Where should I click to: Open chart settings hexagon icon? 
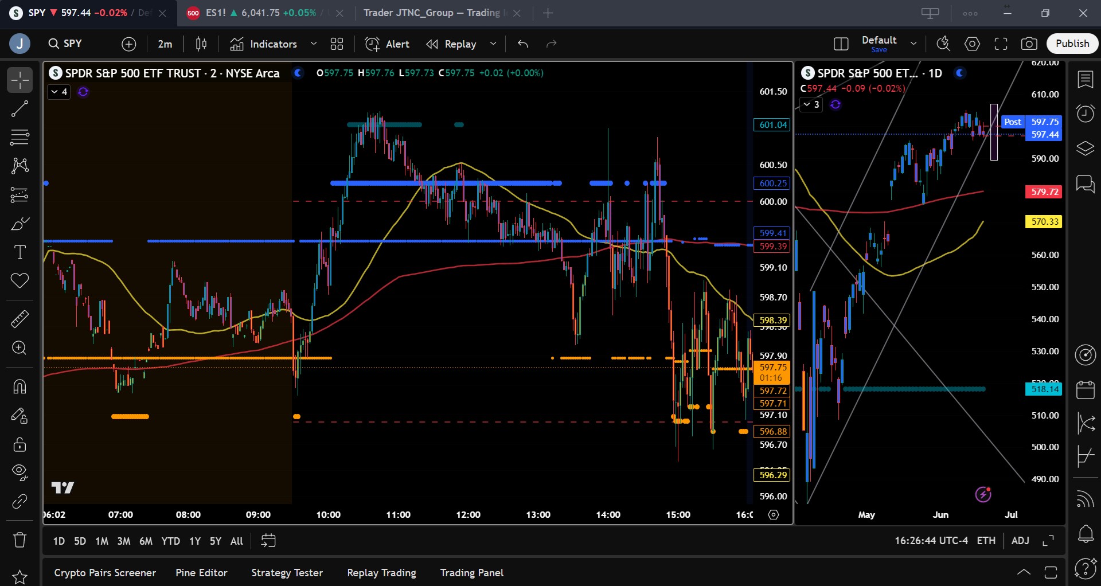click(972, 44)
